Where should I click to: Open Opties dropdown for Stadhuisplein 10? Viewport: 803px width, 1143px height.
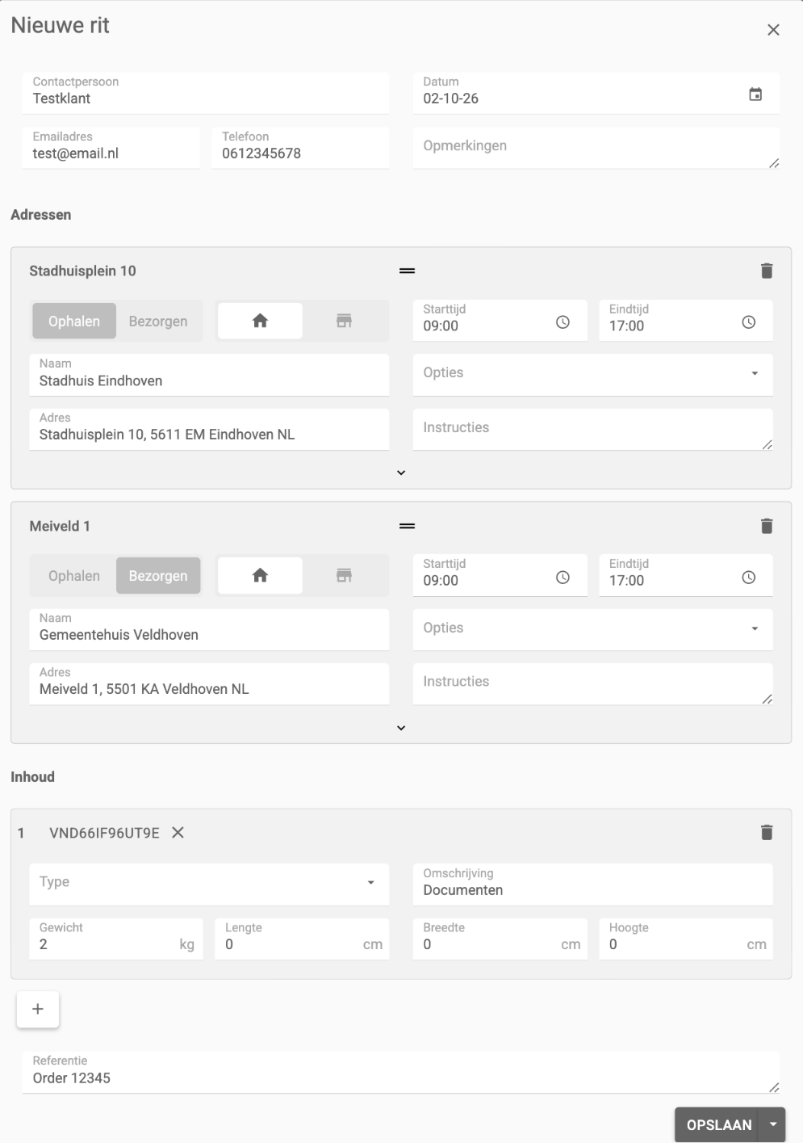592,375
